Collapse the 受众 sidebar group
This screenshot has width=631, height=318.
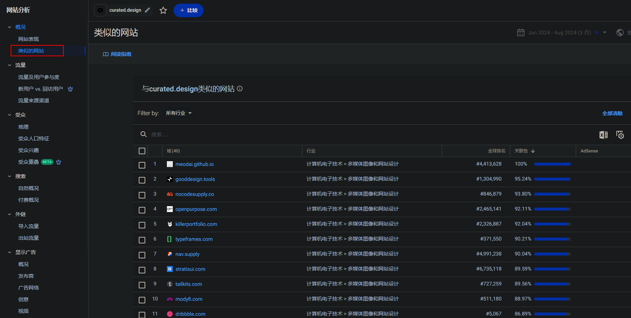click(10, 115)
